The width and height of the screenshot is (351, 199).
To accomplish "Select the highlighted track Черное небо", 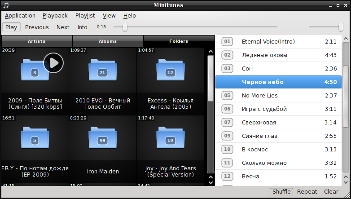I will click(x=278, y=82).
